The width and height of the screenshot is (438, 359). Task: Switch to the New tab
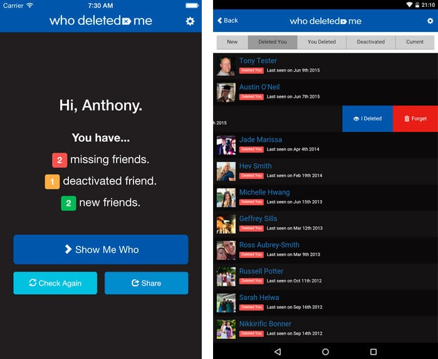[232, 42]
